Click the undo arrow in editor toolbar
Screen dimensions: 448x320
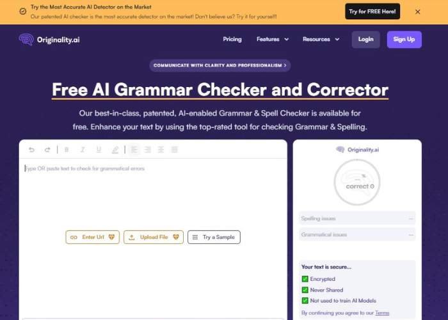(x=31, y=150)
